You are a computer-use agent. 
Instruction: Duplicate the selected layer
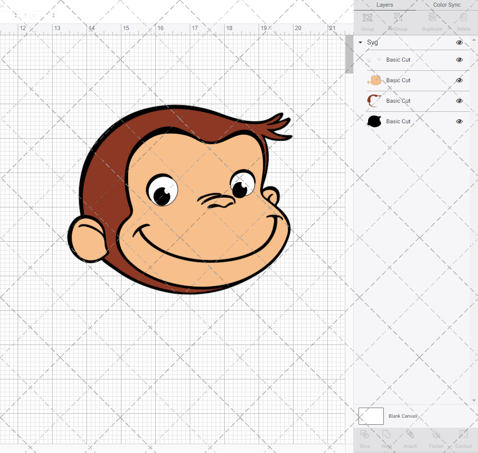(432, 18)
